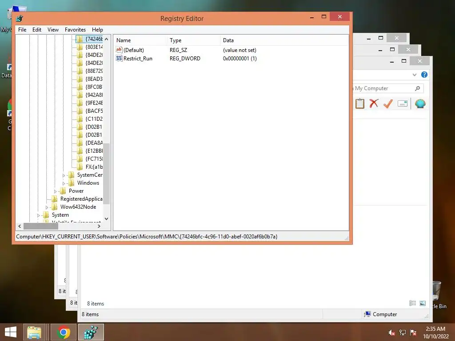Select the {74246b key folder icon
455x341 pixels.
pos(80,39)
